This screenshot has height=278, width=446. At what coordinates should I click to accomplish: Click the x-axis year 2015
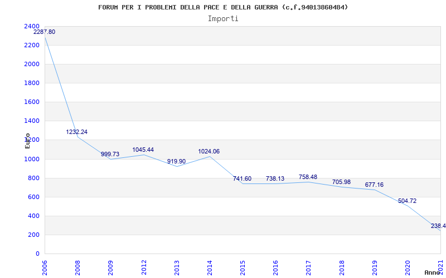pyautogui.click(x=243, y=268)
